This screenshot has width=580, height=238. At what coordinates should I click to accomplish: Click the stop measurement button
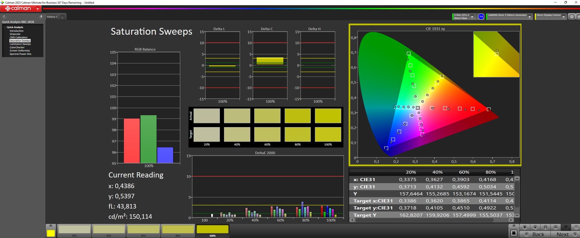[525, 227]
